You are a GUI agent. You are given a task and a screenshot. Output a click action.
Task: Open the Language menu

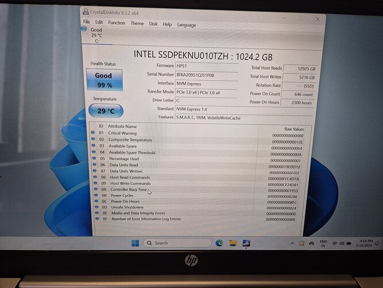pos(186,25)
